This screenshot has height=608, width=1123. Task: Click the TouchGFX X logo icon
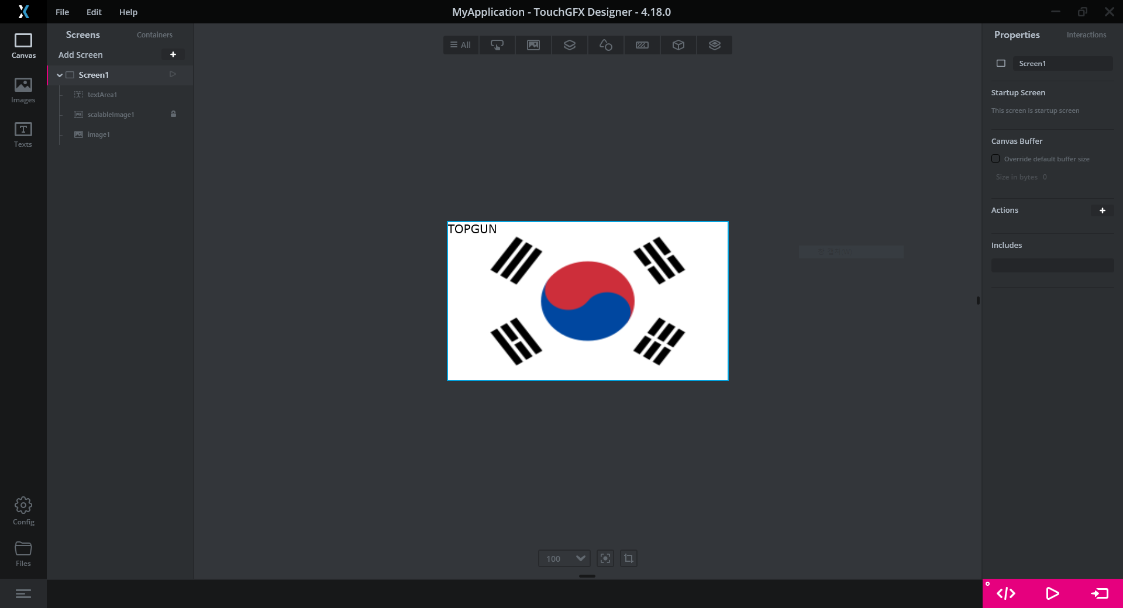coord(23,12)
